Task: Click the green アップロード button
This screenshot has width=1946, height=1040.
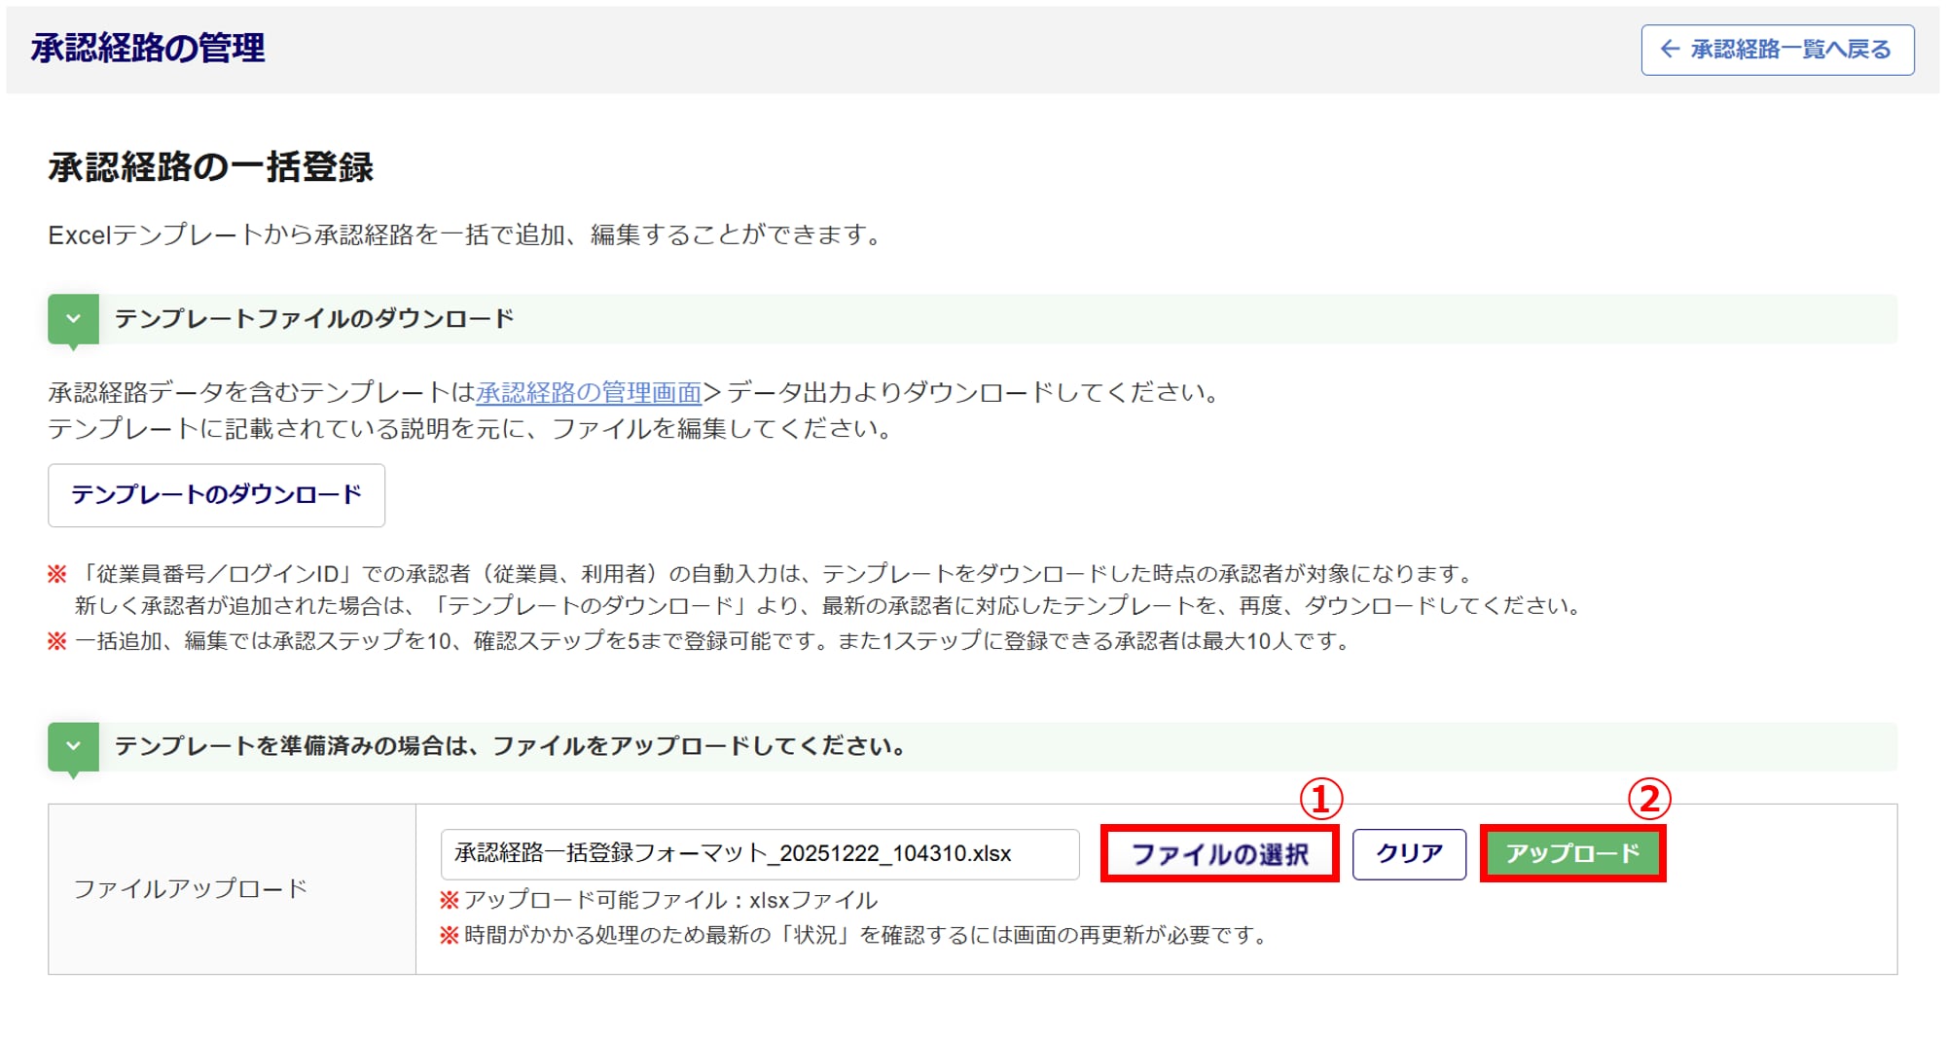Action: 1572,854
